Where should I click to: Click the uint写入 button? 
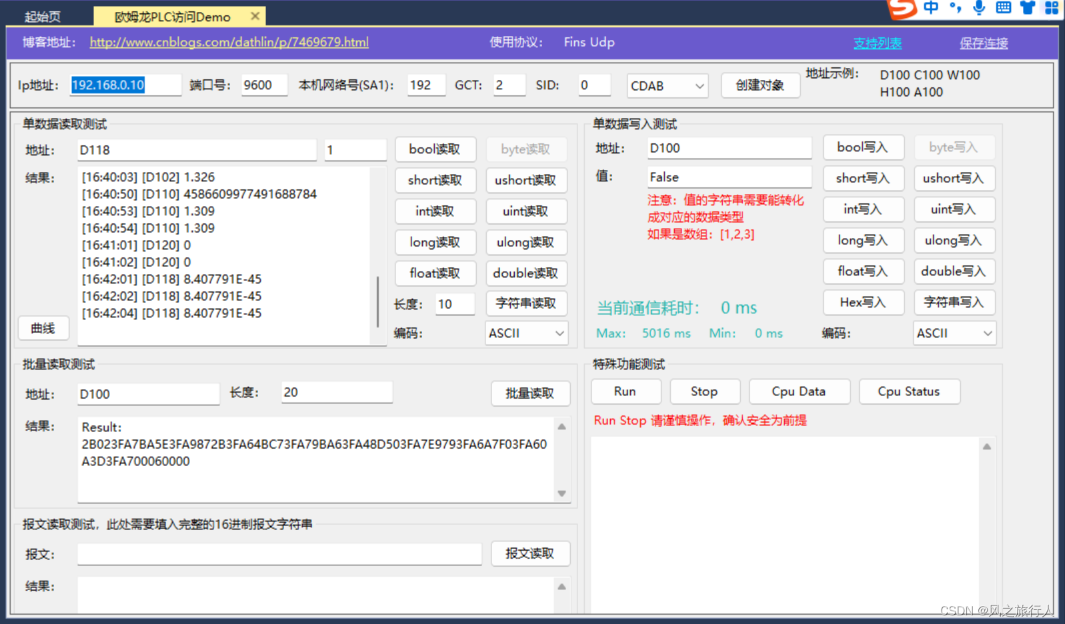click(x=954, y=209)
